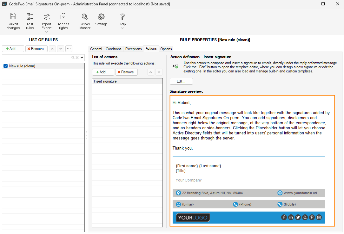
Task: Click Edit to open the template editor
Action: click(x=181, y=81)
